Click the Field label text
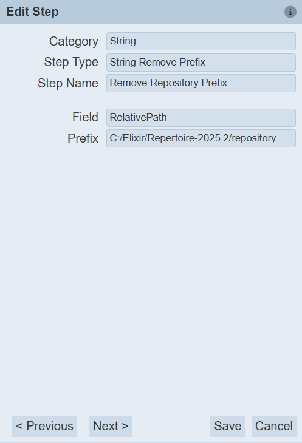The image size is (302, 443). click(x=85, y=117)
